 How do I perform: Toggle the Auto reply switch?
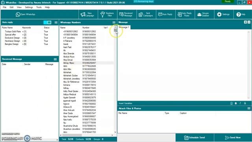(x=47, y=22)
